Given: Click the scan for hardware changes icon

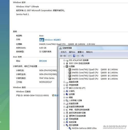Looking at the screenshot, I should click(82, 56).
